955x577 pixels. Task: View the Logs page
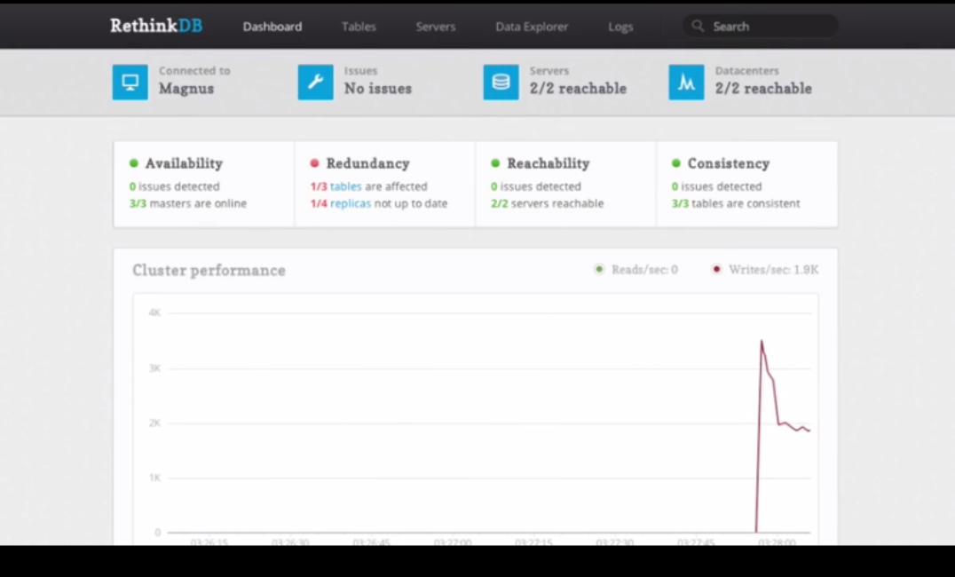(620, 27)
